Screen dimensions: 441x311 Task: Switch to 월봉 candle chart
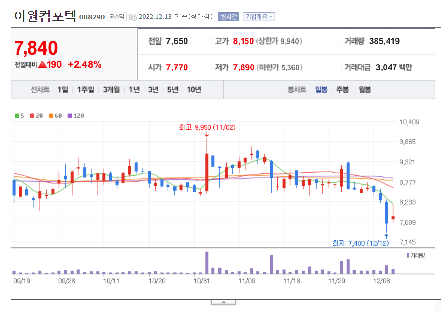(365, 90)
